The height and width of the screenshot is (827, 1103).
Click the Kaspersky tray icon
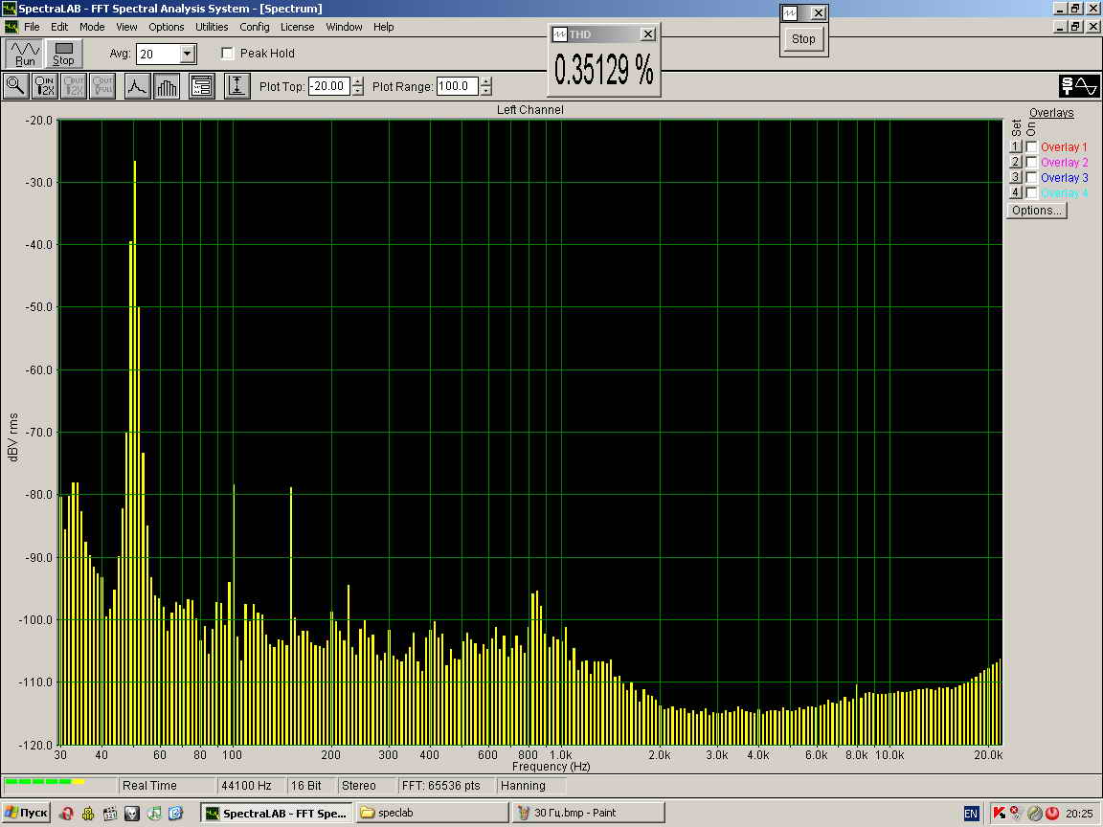[999, 813]
